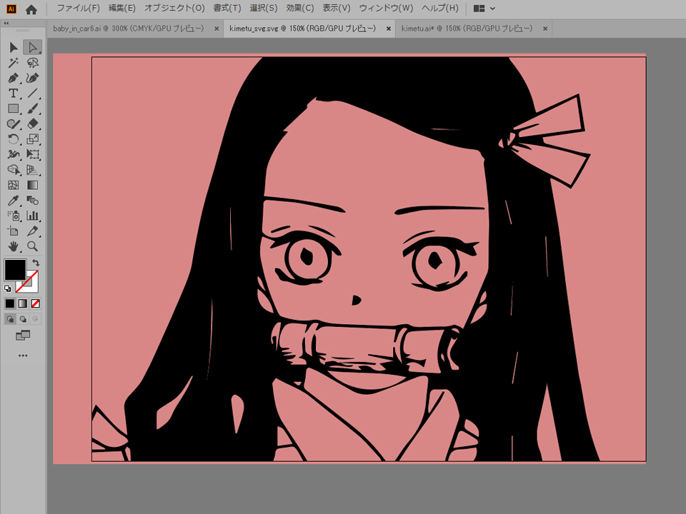Select the Pen tool
The height and width of the screenshot is (514, 686).
point(14,79)
